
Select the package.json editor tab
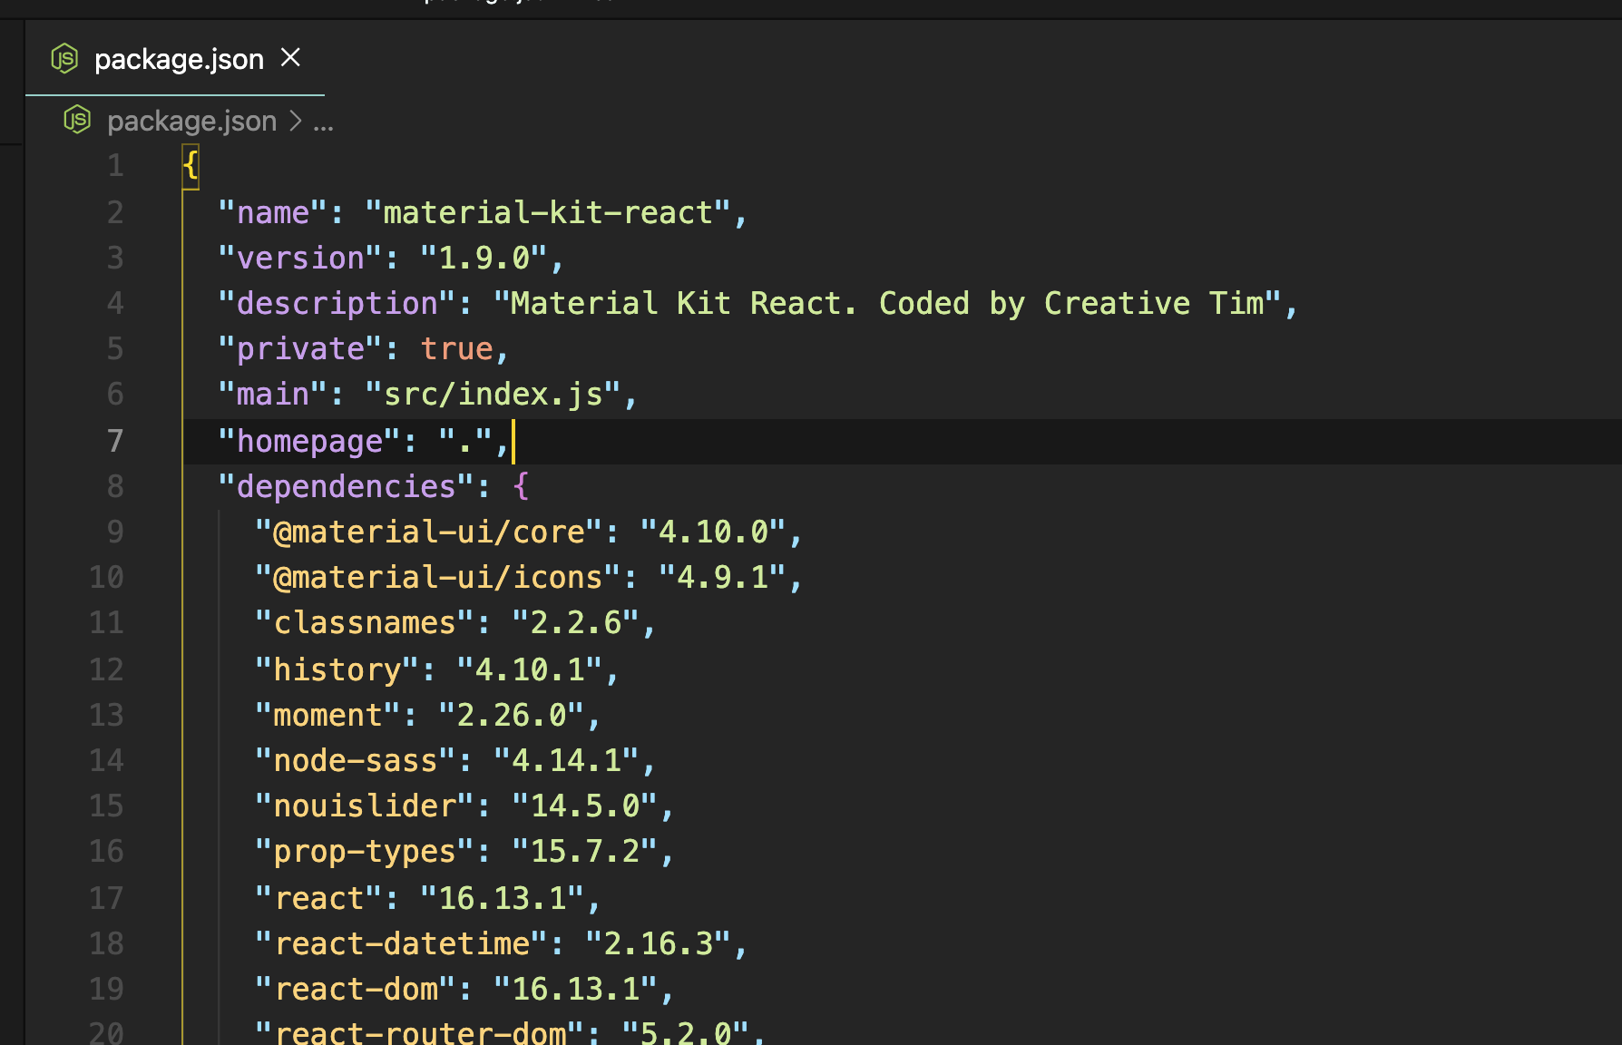(175, 58)
